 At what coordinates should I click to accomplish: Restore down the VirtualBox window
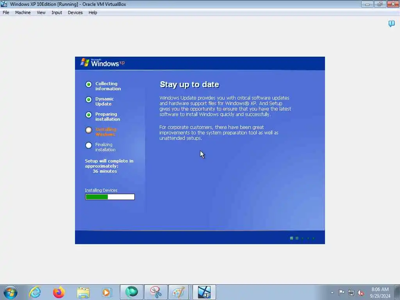380,4
